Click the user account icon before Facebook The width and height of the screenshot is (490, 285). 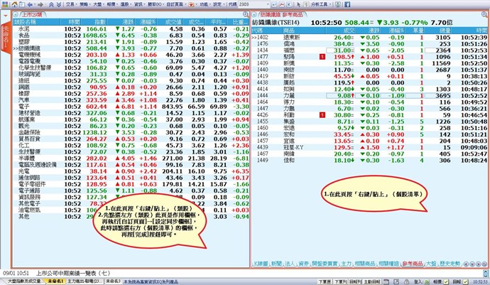click(338, 4)
